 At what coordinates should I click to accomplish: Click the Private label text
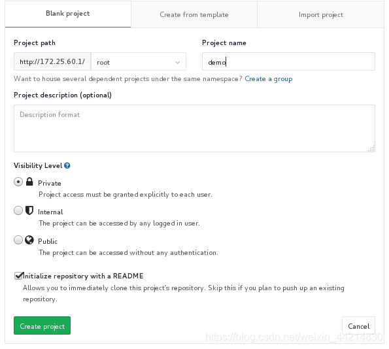[50, 183]
